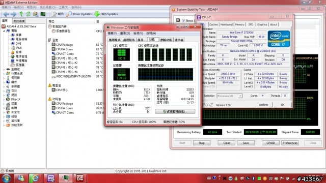The height and width of the screenshot is (183, 326).
Task: Refresh the AIDA64 sensor page
Action: point(29,14)
